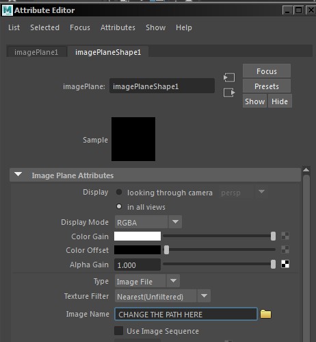316x342 pixels.
Task: Click the black Sample preview thumbnail
Action: pos(133,139)
